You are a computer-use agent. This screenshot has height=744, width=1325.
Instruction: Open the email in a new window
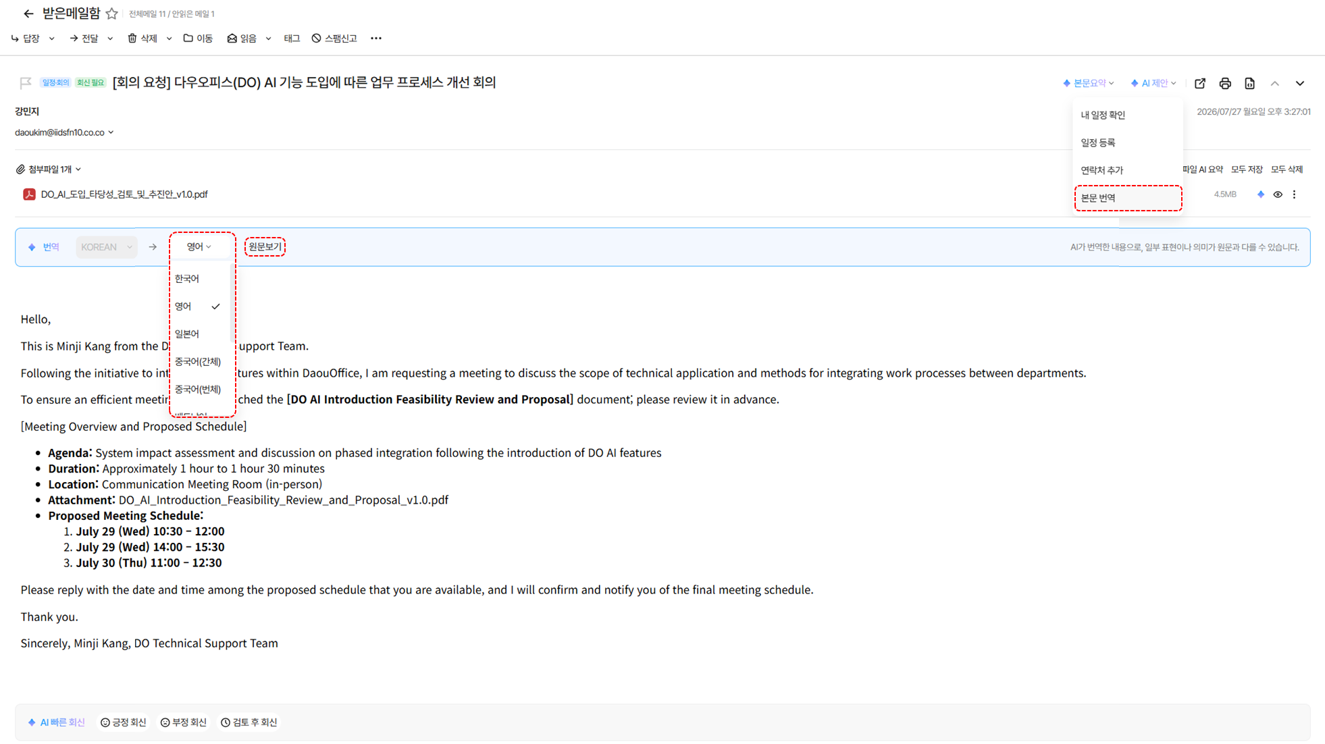click(1200, 83)
